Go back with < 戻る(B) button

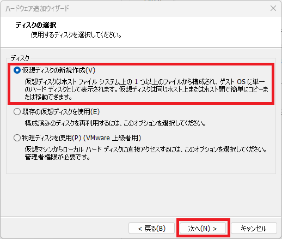(x=151, y=228)
